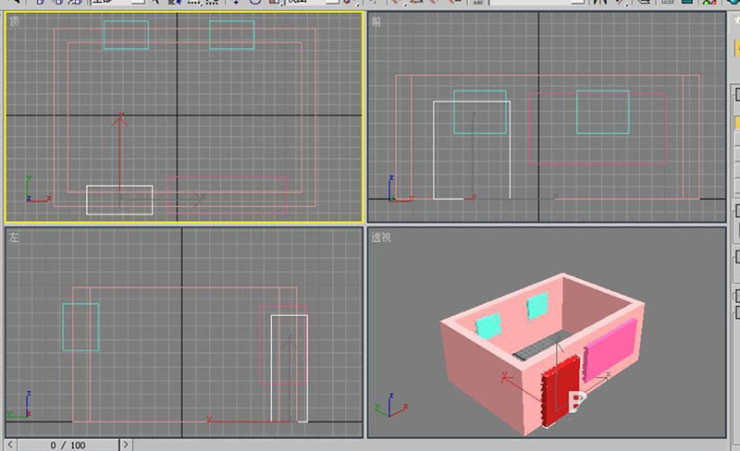Select left cyan window in Front viewport
This screenshot has width=740, height=451.
[x=480, y=112]
